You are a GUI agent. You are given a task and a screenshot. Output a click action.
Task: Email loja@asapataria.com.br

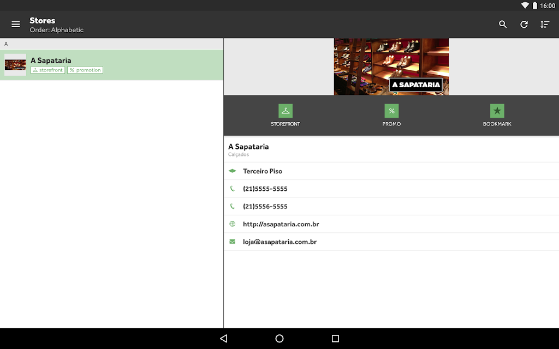coord(391,242)
